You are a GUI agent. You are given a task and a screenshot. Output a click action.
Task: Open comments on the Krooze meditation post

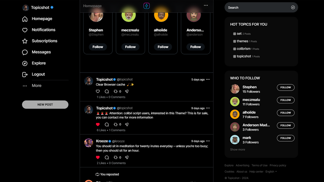[107, 158]
